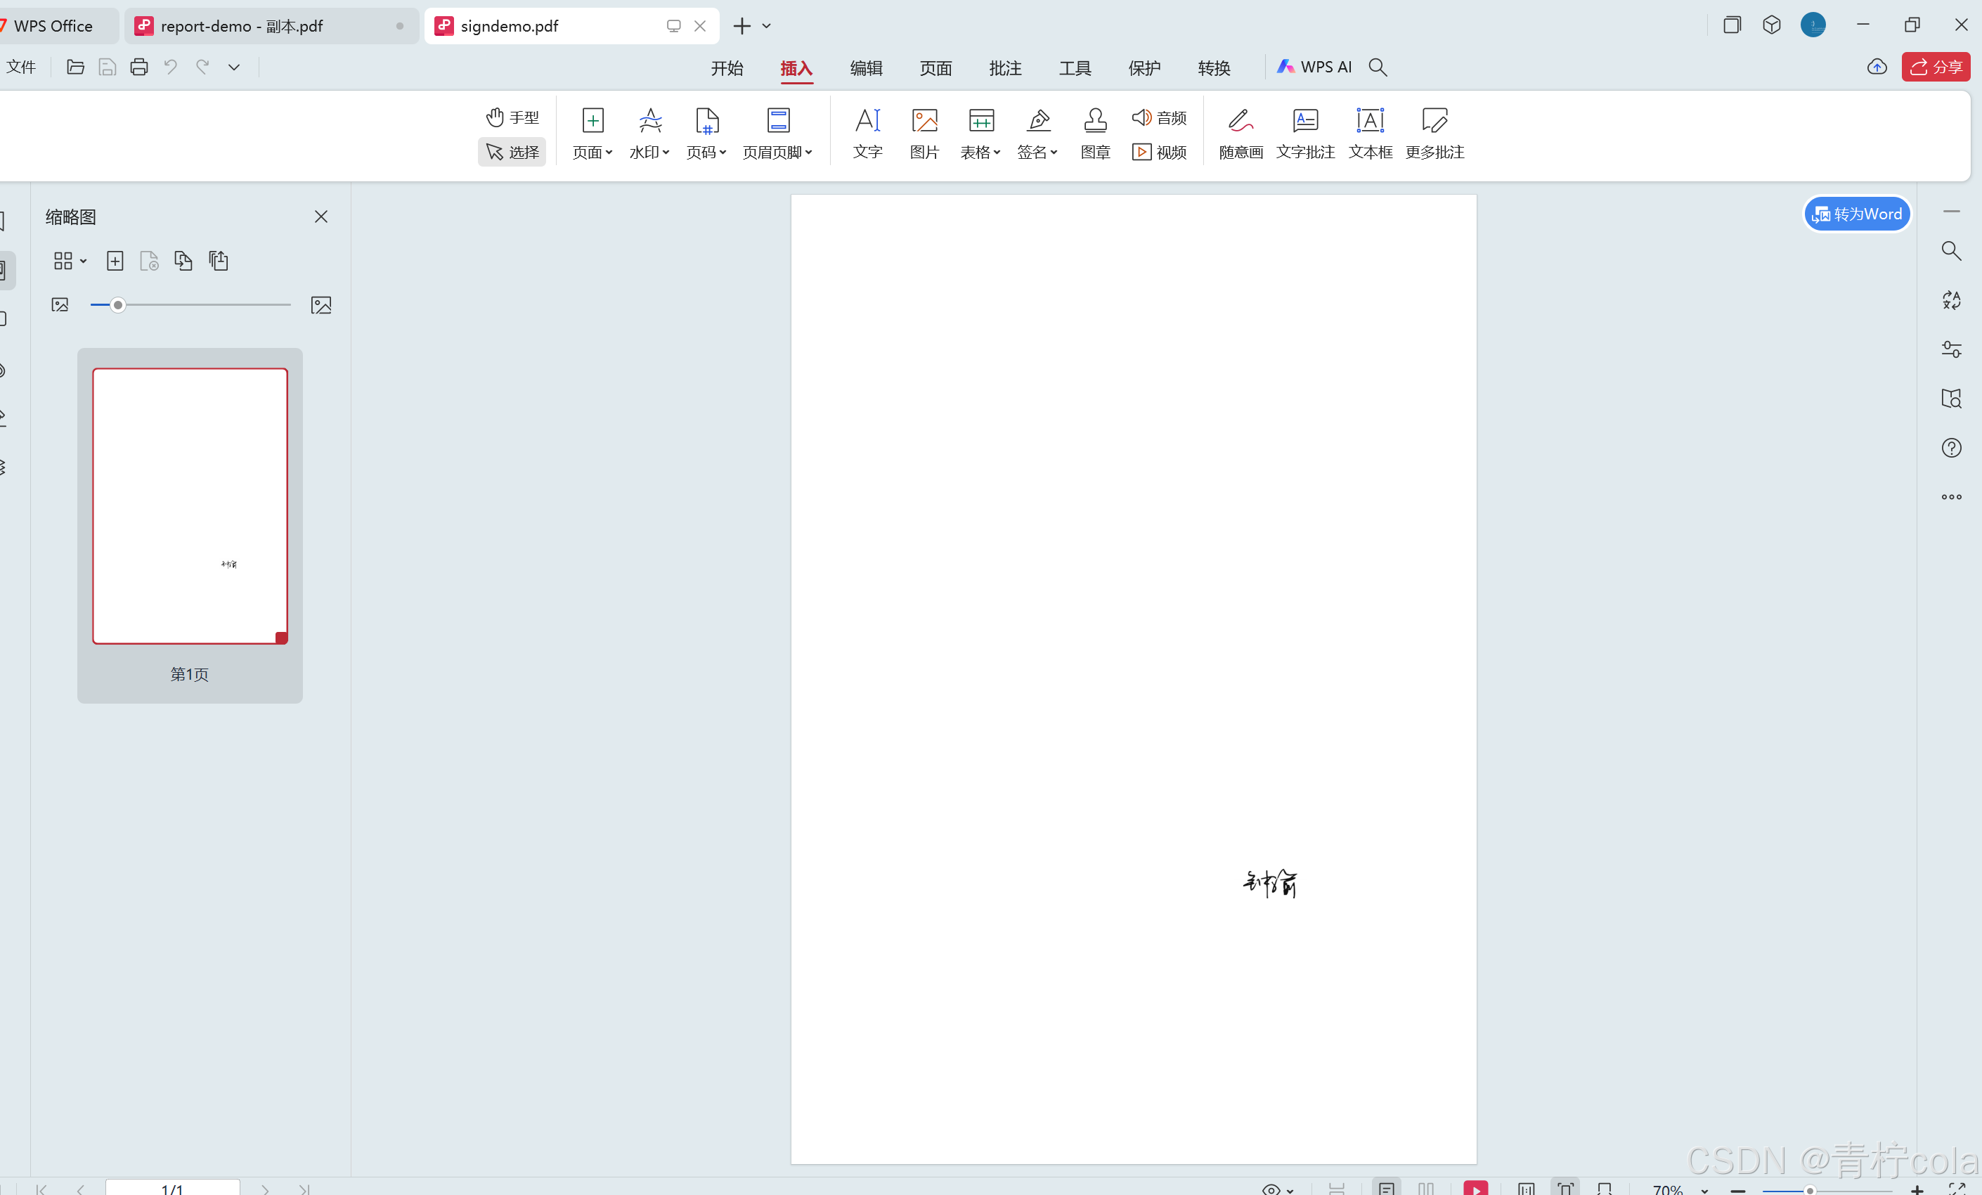Image resolution: width=1982 pixels, height=1195 pixels.
Task: Switch to 手型 hand mode
Action: (512, 117)
